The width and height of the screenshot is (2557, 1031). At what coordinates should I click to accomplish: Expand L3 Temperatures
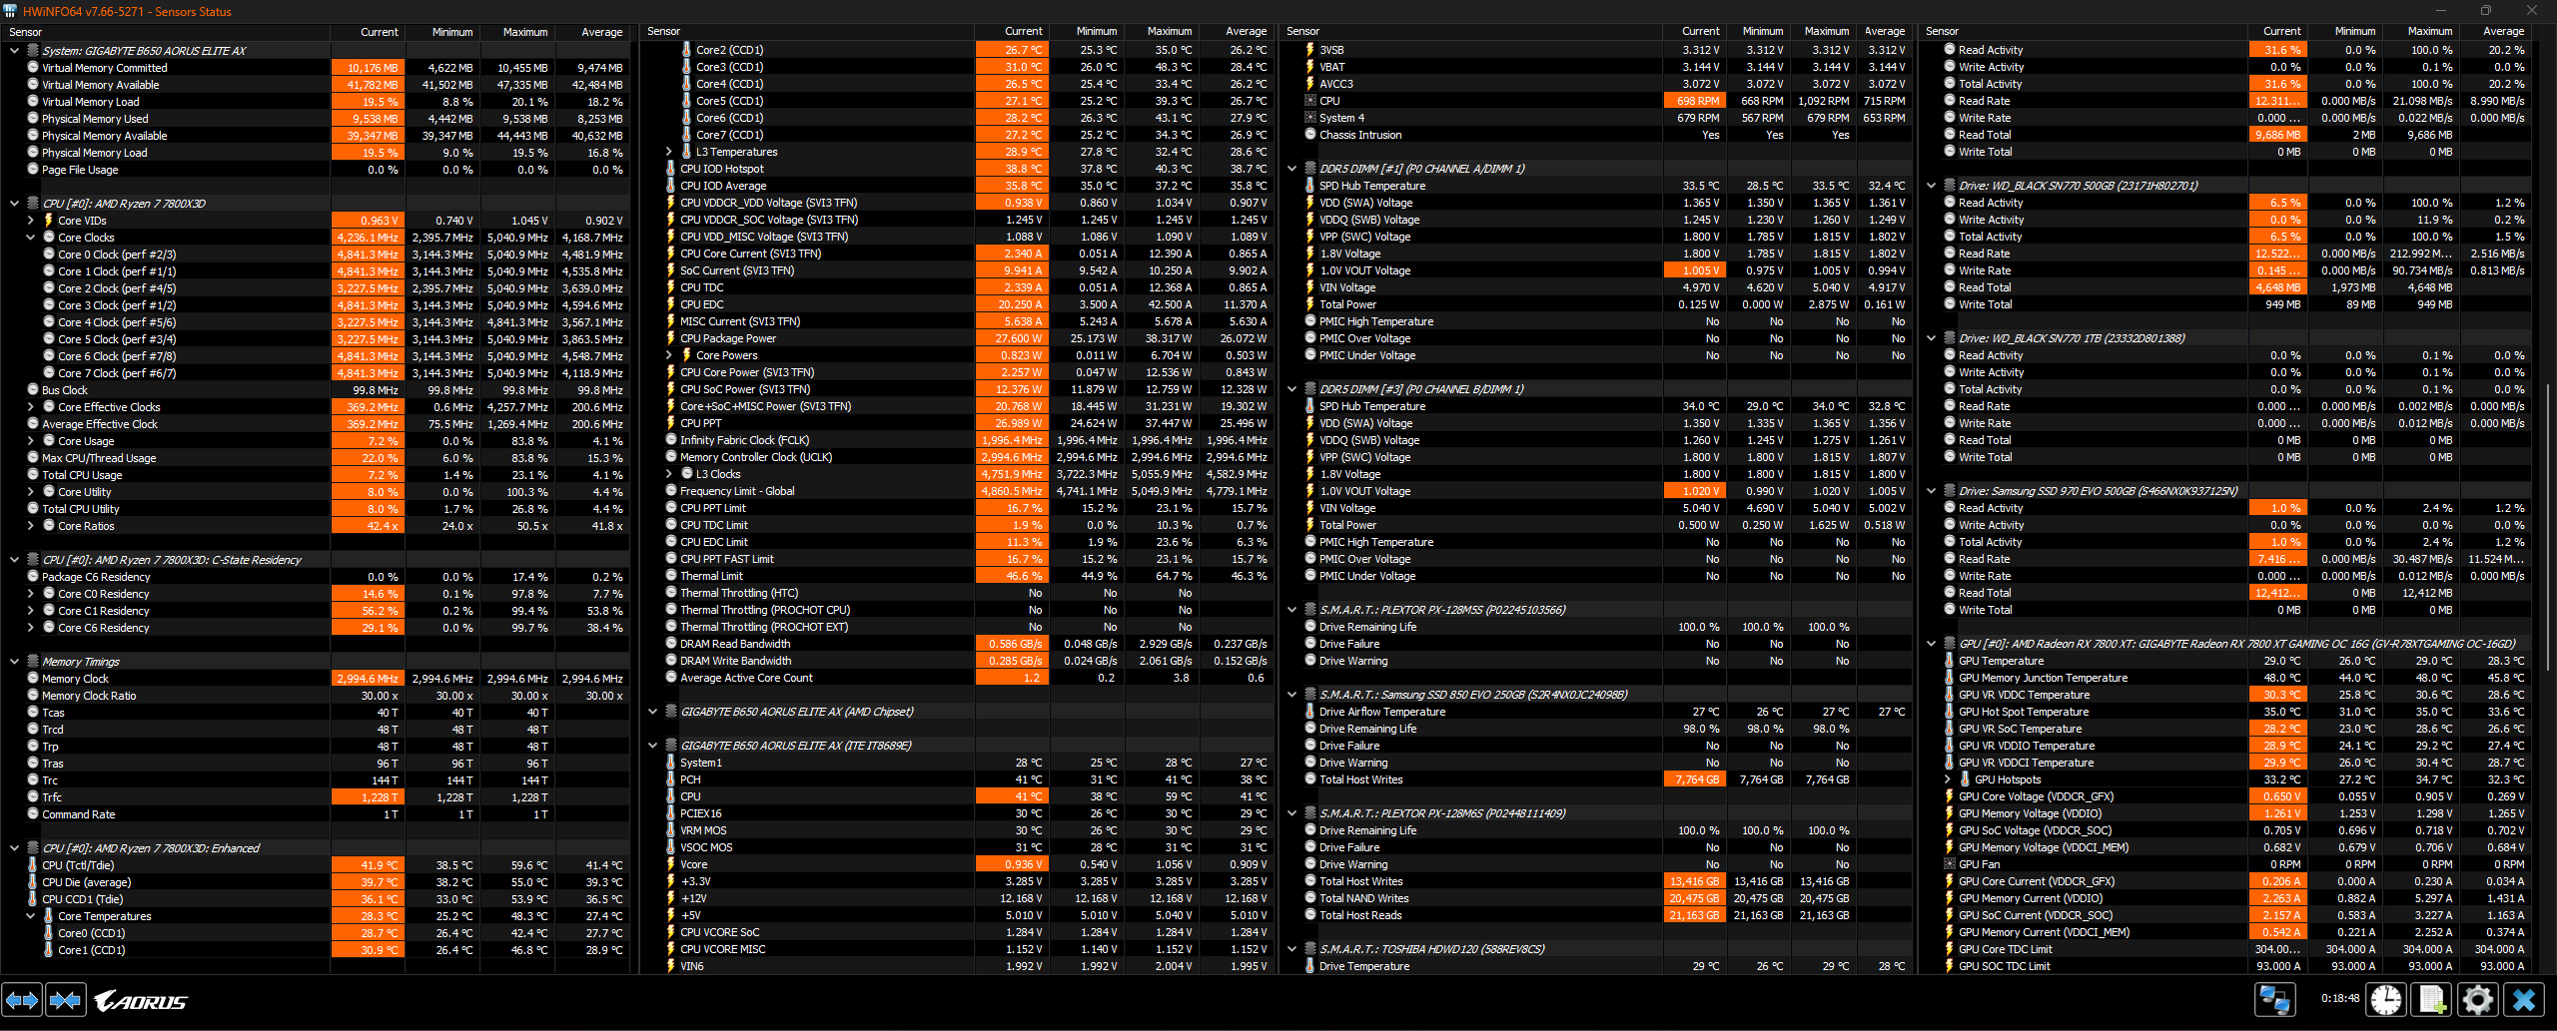coord(669,152)
